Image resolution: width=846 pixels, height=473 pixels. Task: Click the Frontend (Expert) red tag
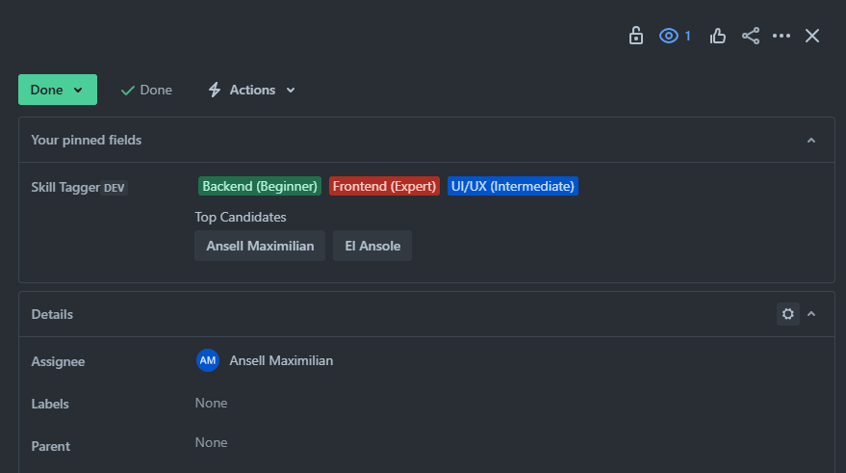pos(385,186)
